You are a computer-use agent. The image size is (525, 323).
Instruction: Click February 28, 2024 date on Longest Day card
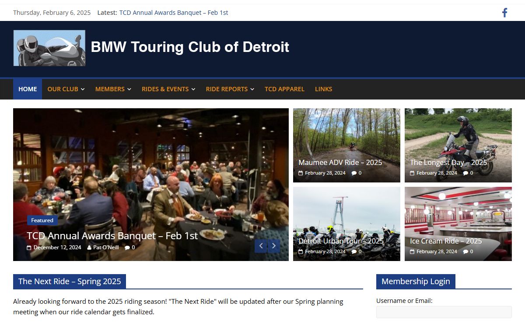(x=437, y=173)
